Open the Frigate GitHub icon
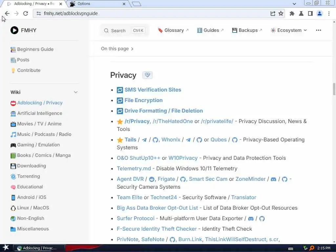Screen dimensions: 336x252 click(183, 179)
